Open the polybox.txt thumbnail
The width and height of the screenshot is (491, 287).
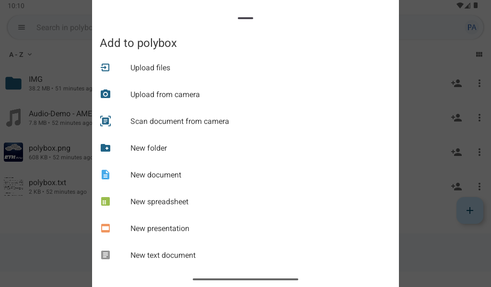13,187
